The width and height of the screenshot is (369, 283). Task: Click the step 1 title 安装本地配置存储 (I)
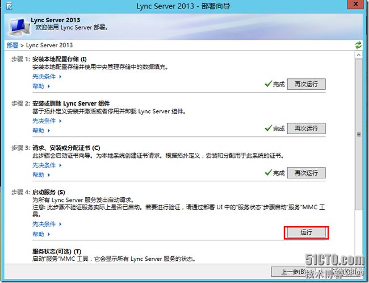(x=59, y=59)
